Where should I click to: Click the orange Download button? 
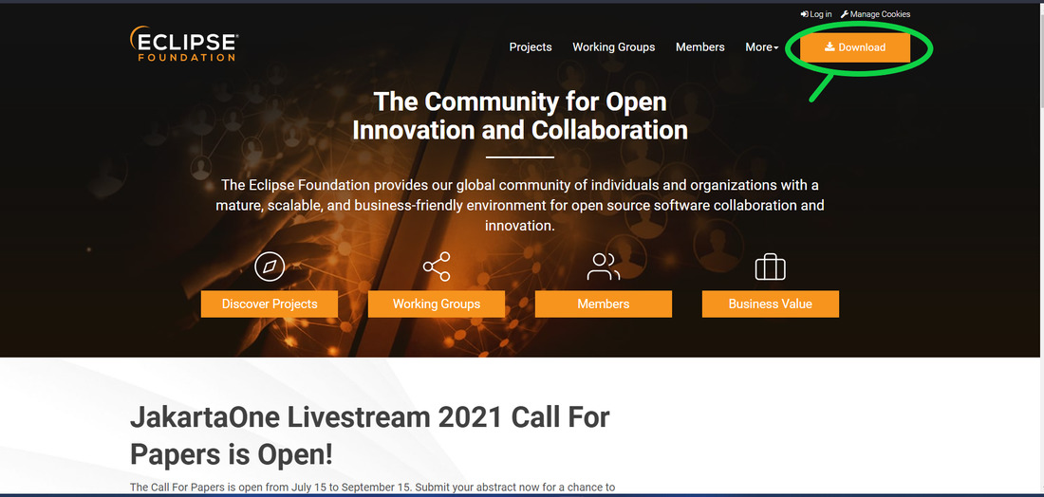pyautogui.click(x=855, y=47)
